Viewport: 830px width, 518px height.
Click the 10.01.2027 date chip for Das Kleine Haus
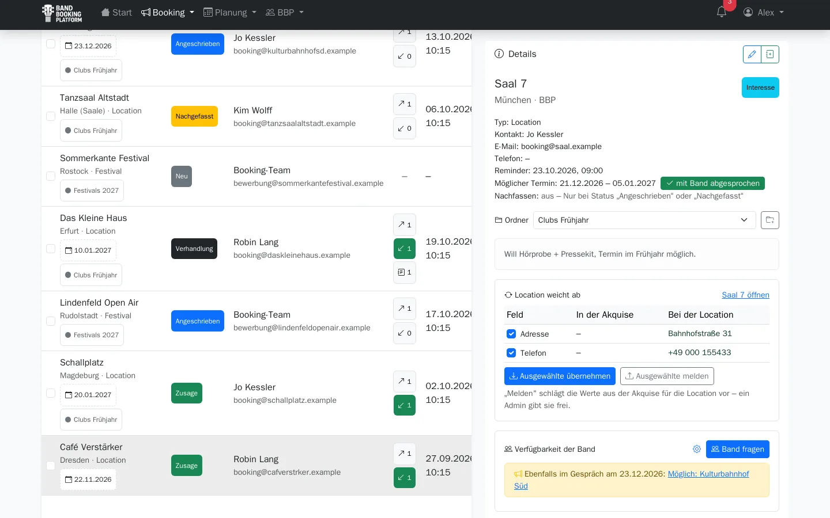pyautogui.click(x=88, y=250)
